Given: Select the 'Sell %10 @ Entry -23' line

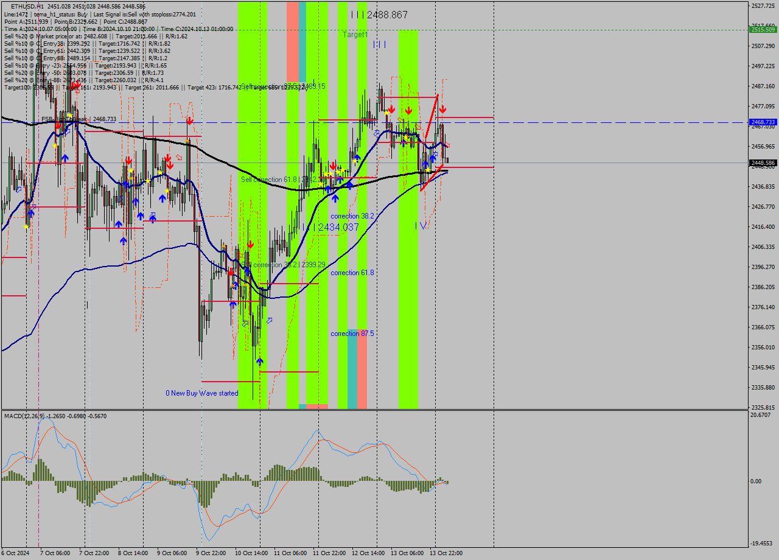Looking at the screenshot, I should pos(85,65).
